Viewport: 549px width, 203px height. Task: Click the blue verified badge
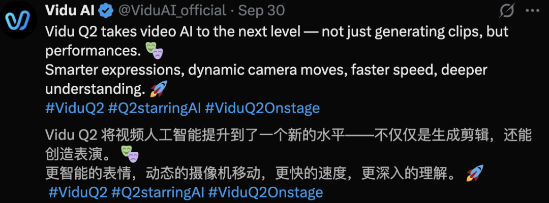[105, 11]
